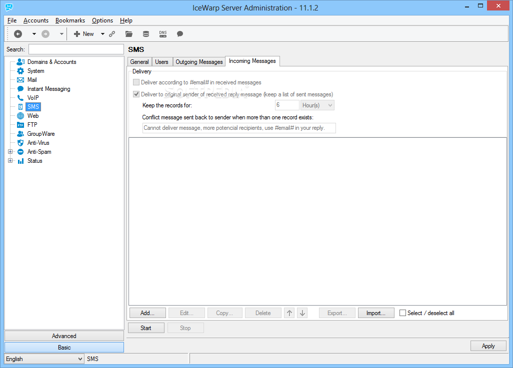Click the Export... button
513x368 pixels.
[337, 313]
